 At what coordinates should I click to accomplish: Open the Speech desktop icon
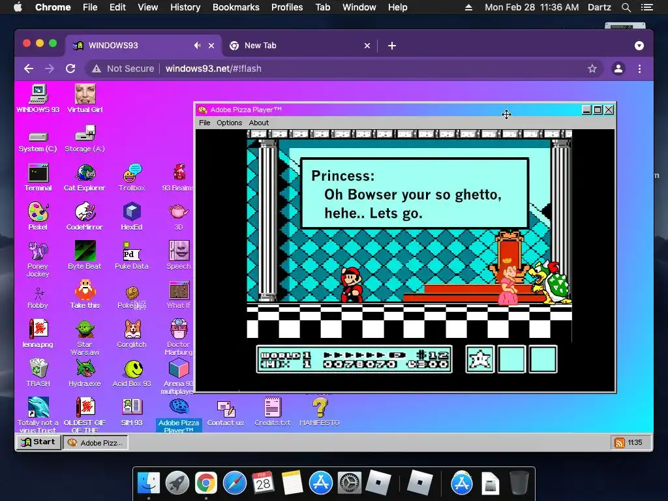click(179, 256)
